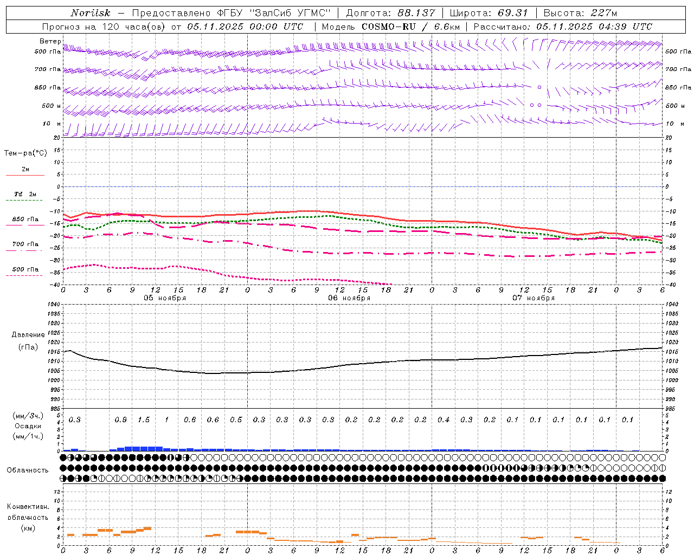Click the Конвективн. convective cloud label
This screenshot has height=555, width=694.
[x=28, y=507]
